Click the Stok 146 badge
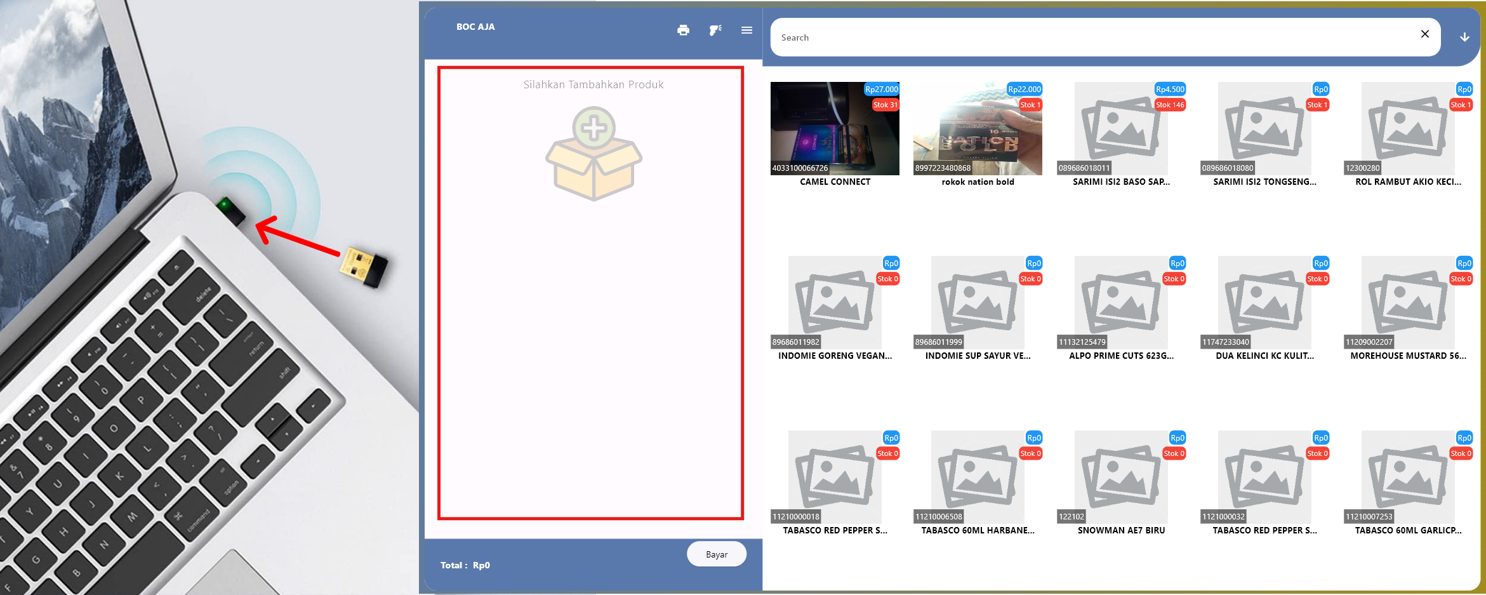 [1170, 105]
